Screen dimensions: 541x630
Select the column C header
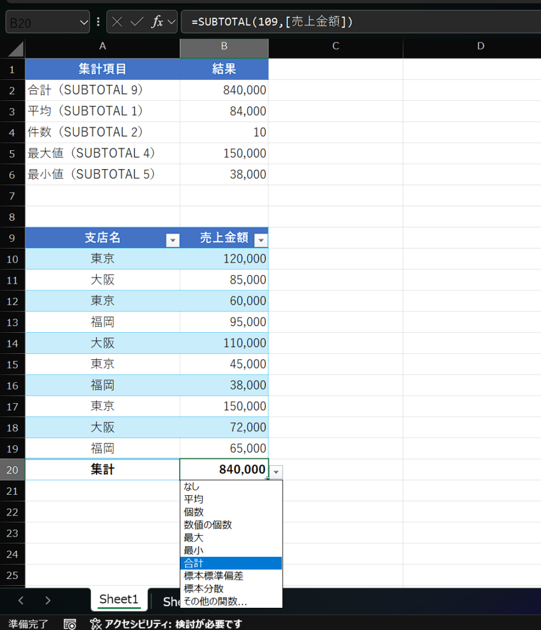pyautogui.click(x=335, y=46)
